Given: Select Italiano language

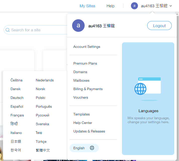Looking at the screenshot, I should pyautogui.click(x=16, y=133).
